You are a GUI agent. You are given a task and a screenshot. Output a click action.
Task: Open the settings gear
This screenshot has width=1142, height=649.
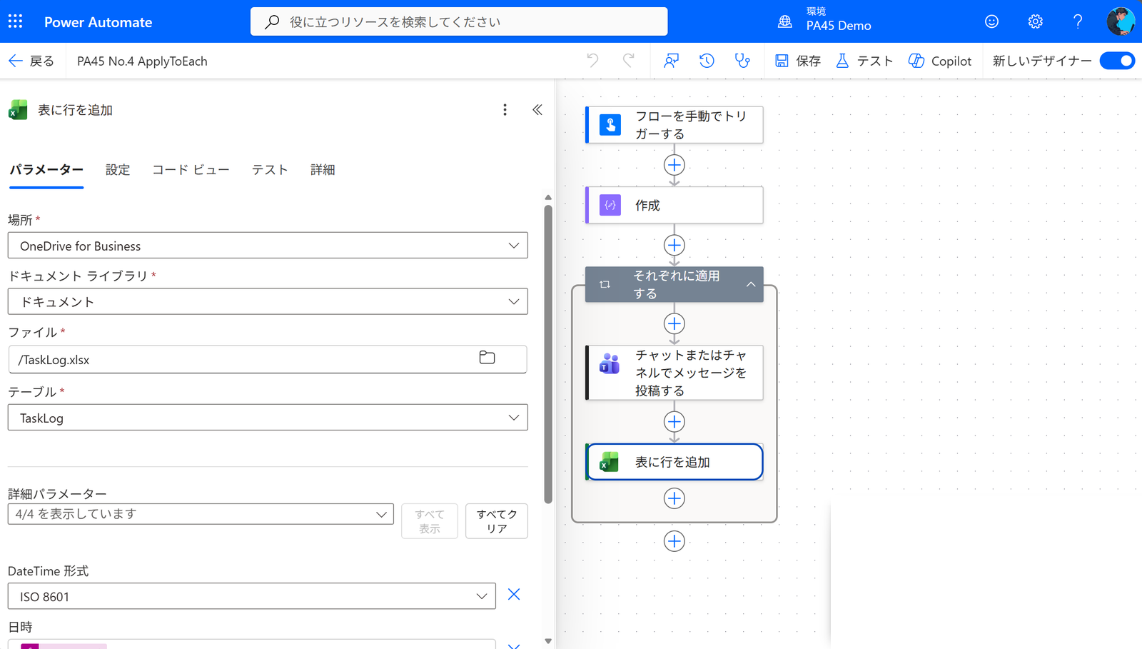pos(1035,21)
